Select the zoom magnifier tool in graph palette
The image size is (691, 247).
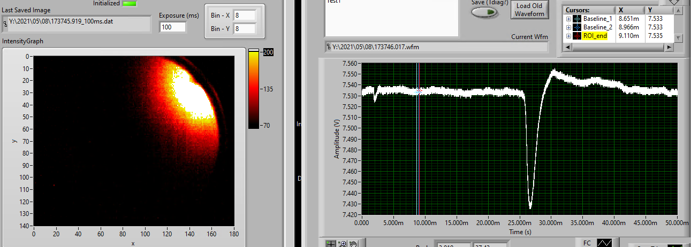(x=342, y=244)
